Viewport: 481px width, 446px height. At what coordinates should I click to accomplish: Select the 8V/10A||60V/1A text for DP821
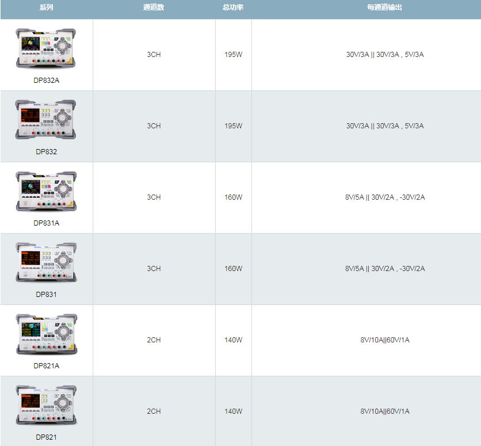click(x=385, y=411)
